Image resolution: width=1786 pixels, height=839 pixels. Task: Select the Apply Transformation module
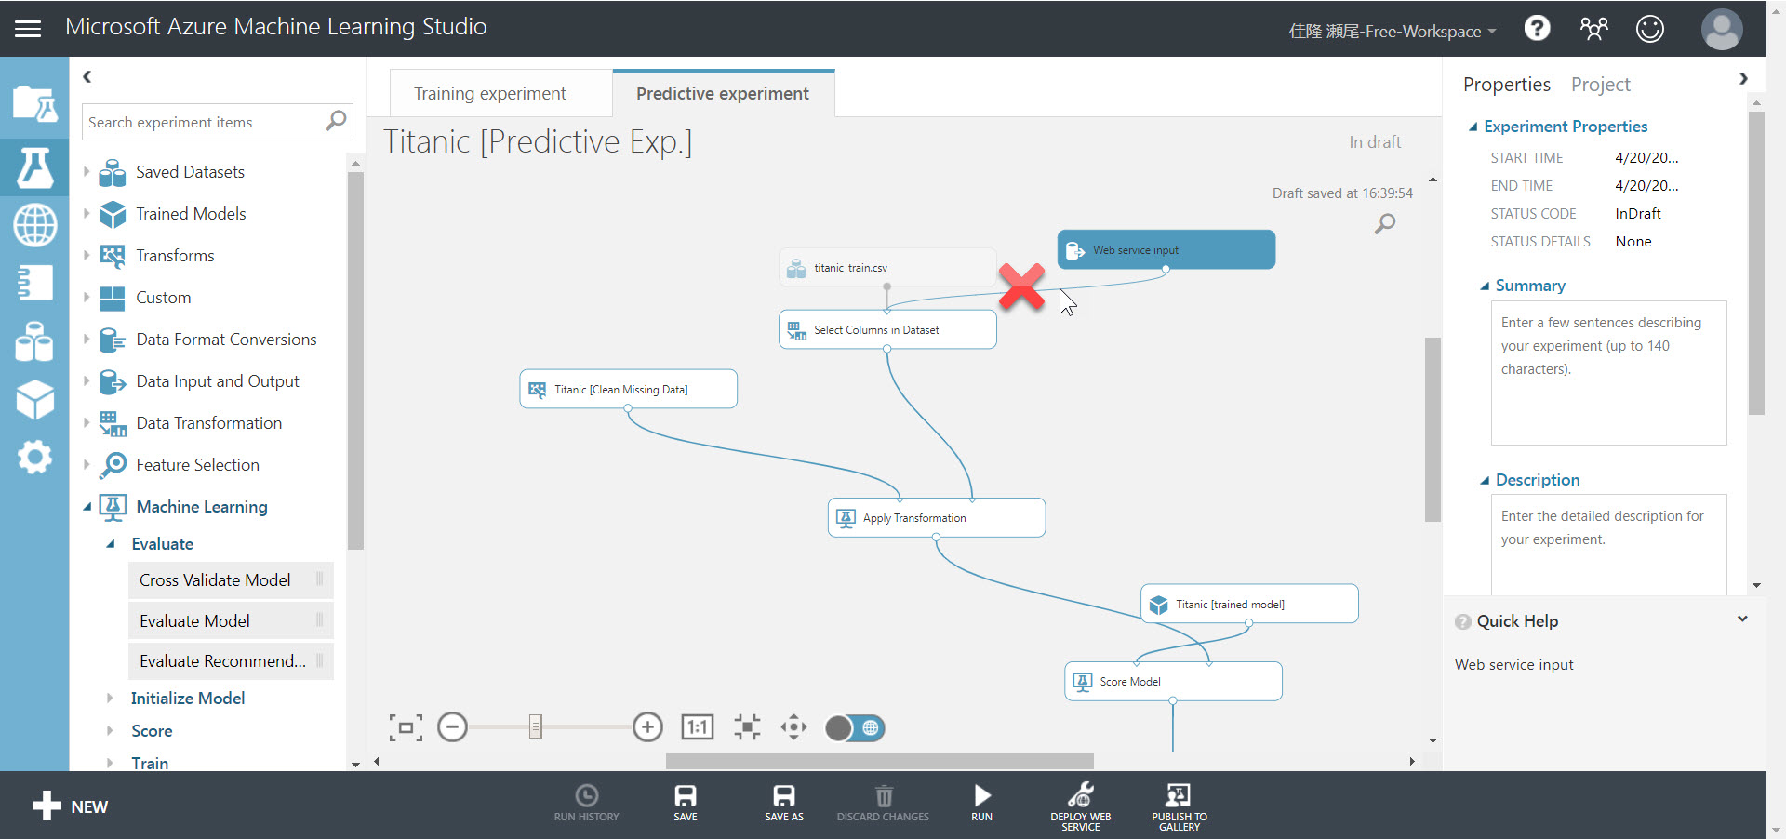point(937,517)
